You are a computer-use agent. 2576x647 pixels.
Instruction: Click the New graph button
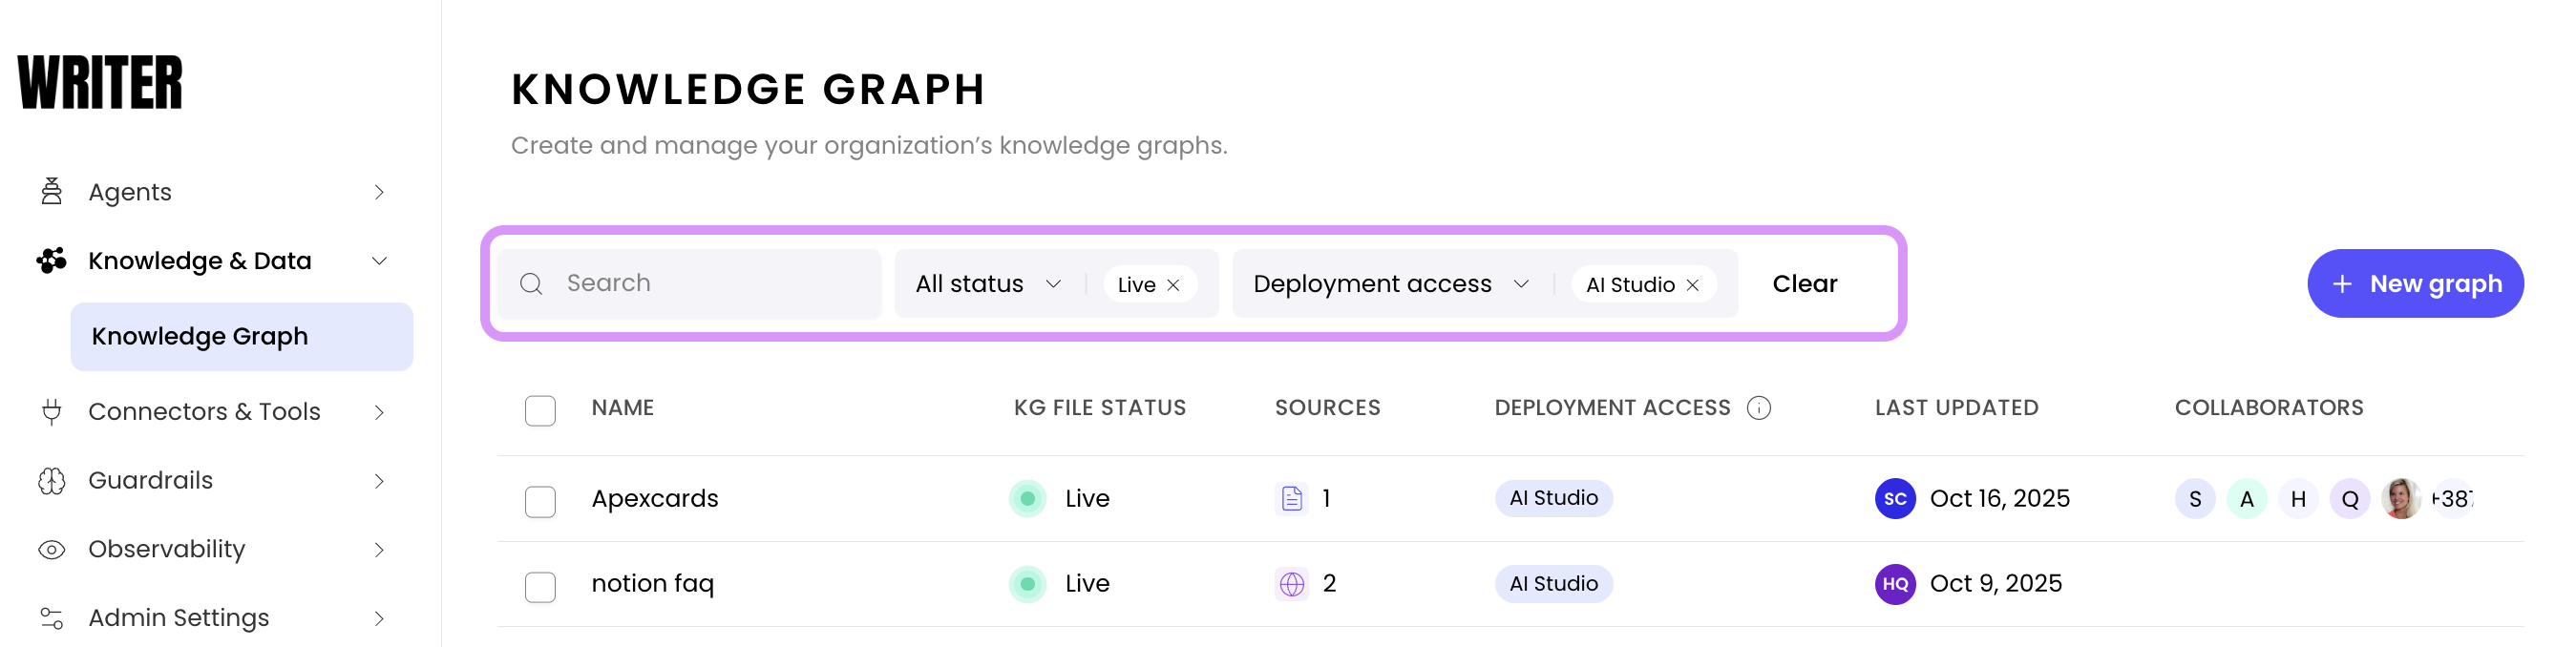coord(2414,284)
